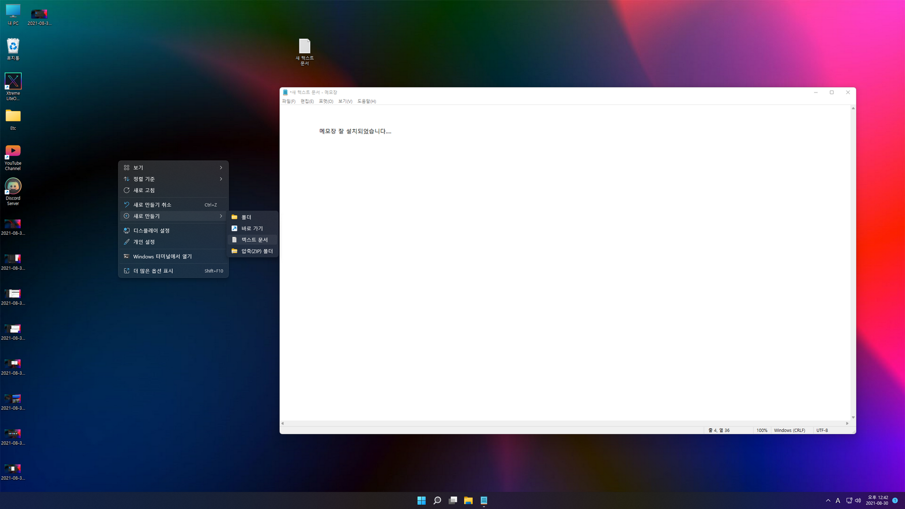Screen dimensions: 905x509
Task: Choose 더 많은 옵션 표시
Action: (x=173, y=271)
